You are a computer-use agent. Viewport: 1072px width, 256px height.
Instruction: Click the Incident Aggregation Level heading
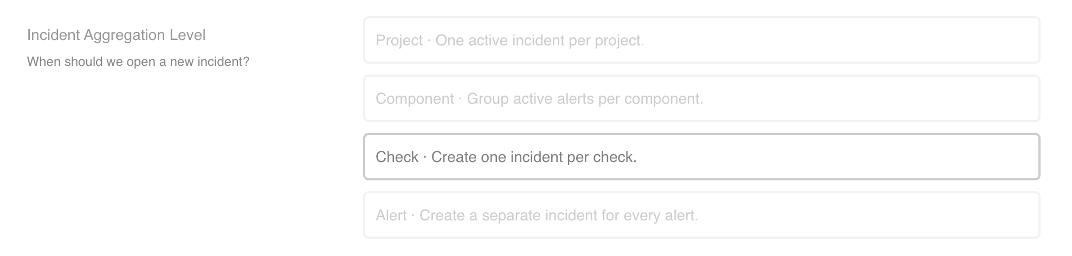pos(116,35)
